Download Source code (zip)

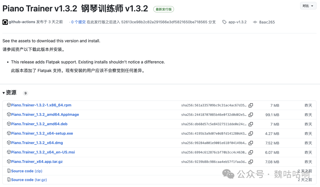click(27, 171)
